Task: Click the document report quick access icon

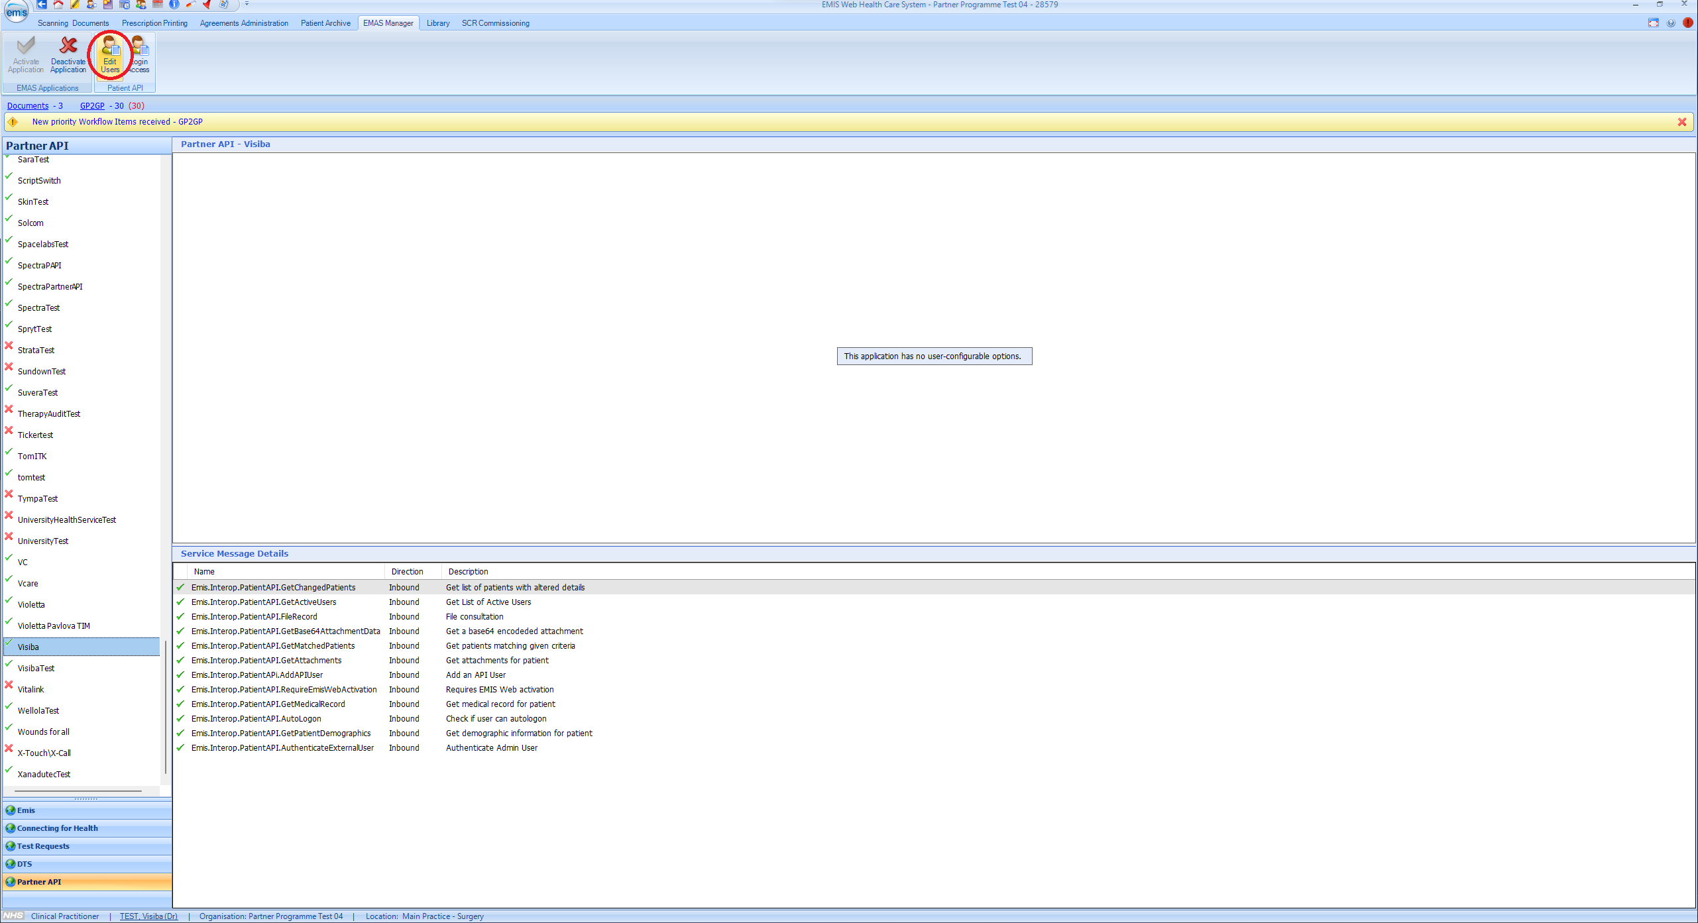Action: [x=224, y=5]
